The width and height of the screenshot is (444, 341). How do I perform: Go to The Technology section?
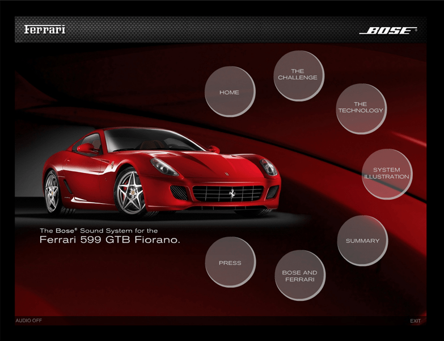click(362, 109)
